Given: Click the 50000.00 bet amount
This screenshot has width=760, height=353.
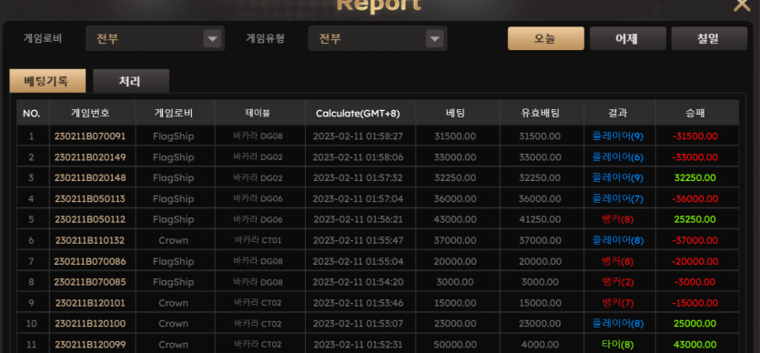Looking at the screenshot, I should point(455,345).
